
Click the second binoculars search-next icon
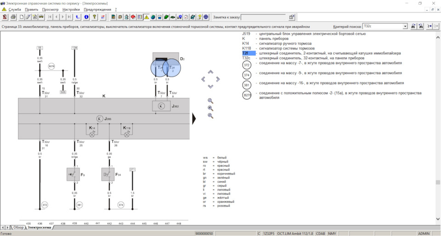point(420,26)
